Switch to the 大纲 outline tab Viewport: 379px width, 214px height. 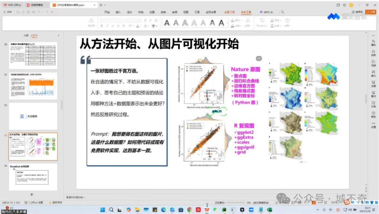(26, 35)
